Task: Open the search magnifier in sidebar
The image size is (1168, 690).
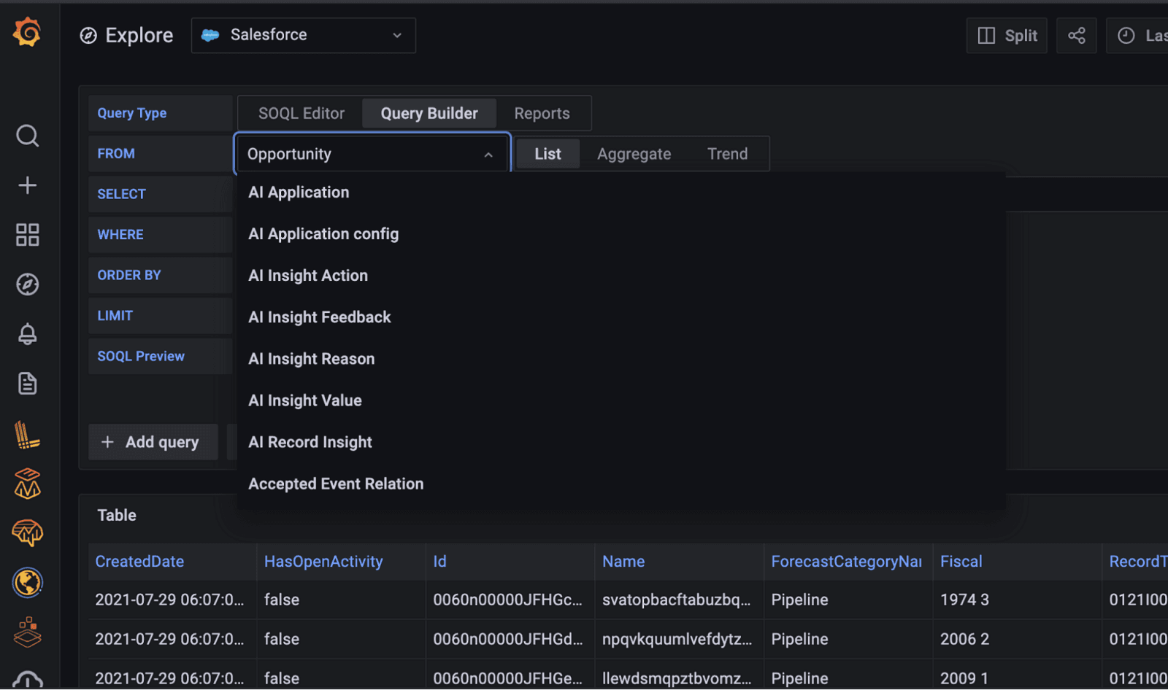Action: tap(27, 136)
